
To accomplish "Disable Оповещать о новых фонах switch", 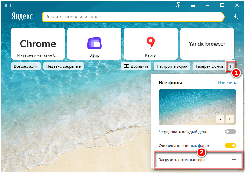I will 230,145.
